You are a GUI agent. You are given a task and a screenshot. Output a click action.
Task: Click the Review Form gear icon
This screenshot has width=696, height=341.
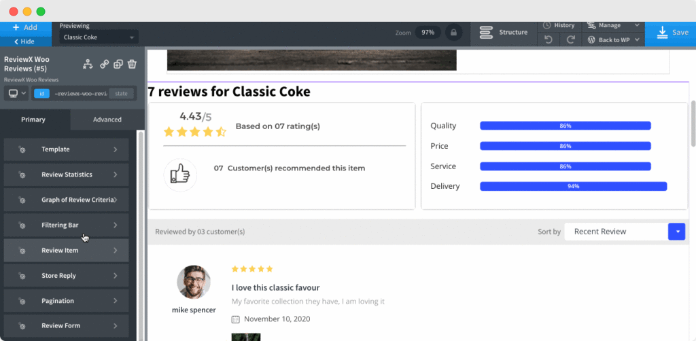22,326
